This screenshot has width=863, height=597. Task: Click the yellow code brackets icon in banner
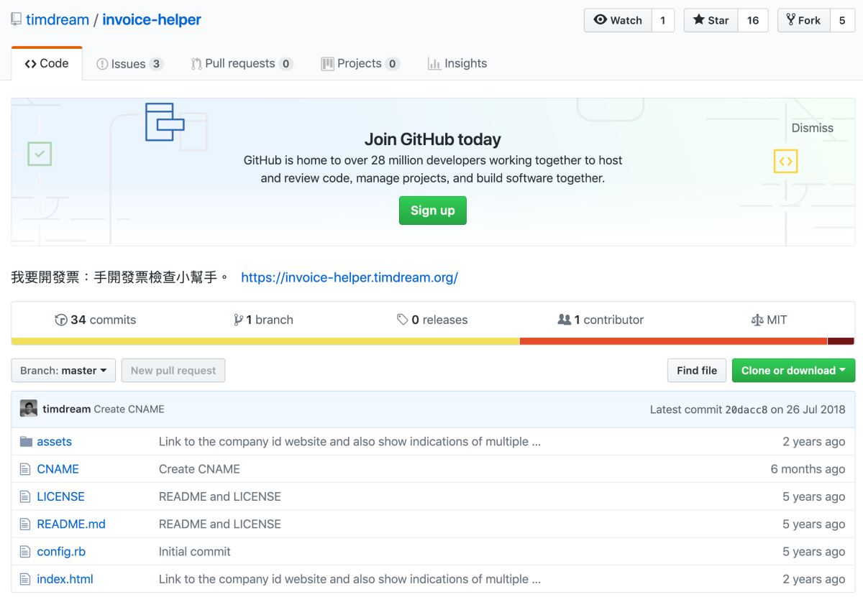[x=785, y=161]
